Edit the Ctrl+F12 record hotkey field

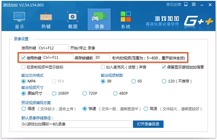point(53,48)
